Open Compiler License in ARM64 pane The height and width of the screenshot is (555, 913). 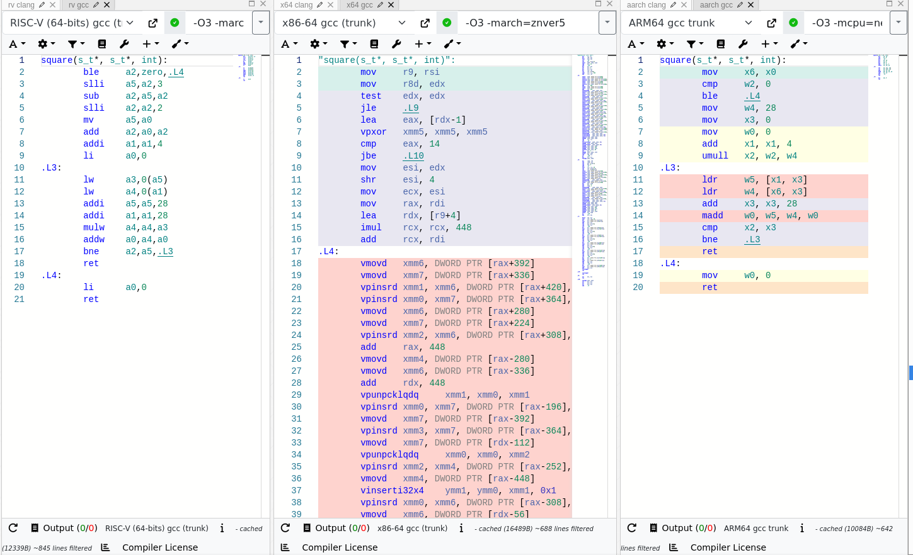coord(718,547)
